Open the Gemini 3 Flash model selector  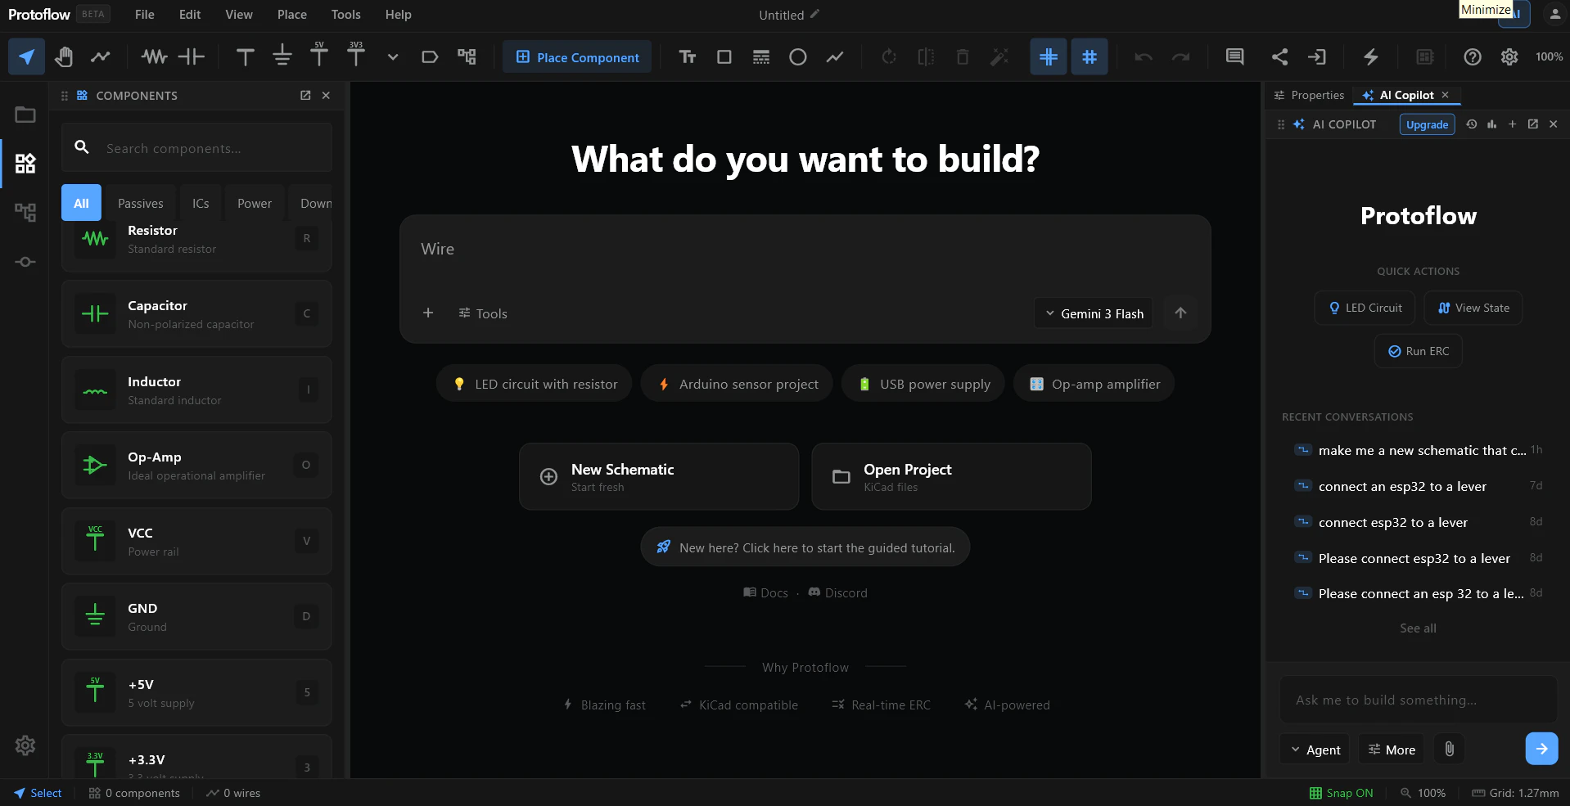click(x=1094, y=313)
